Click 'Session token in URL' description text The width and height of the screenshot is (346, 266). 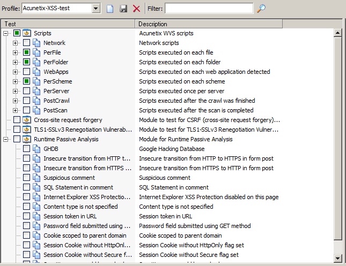(166, 216)
